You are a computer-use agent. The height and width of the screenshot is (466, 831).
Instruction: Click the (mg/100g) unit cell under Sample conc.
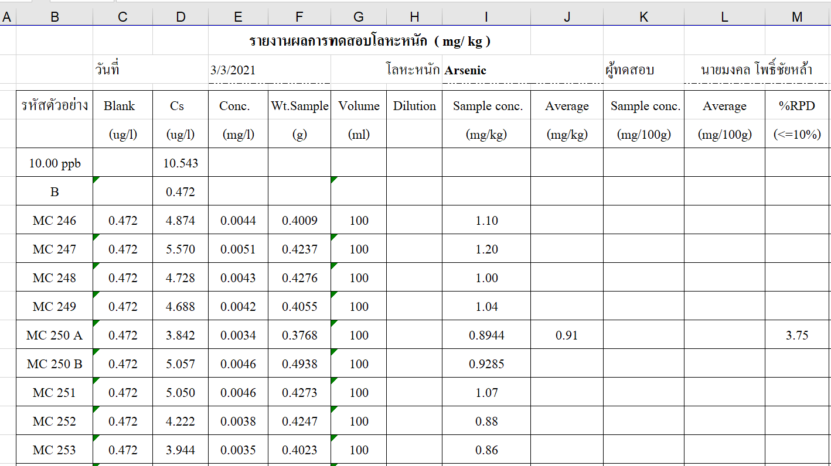643,134
